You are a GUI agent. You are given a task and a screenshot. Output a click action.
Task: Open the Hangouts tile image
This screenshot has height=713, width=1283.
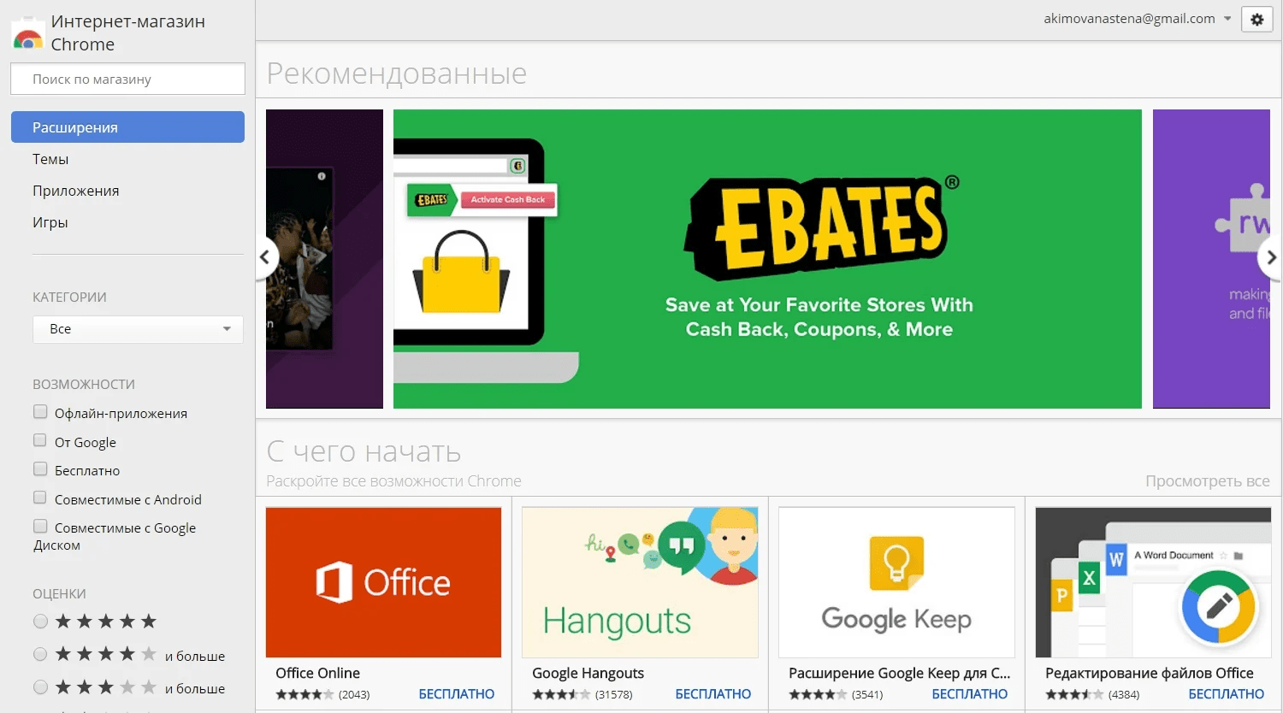click(640, 582)
